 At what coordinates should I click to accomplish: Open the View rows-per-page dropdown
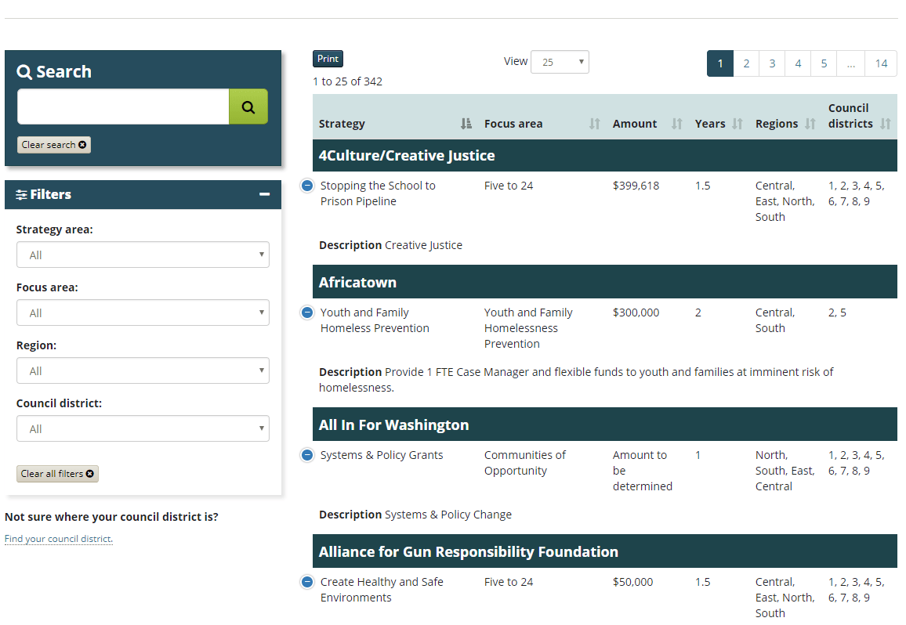click(560, 62)
